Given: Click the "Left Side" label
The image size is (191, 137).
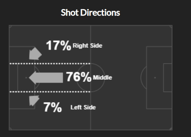Looking at the screenshot, I should pos(83,107).
